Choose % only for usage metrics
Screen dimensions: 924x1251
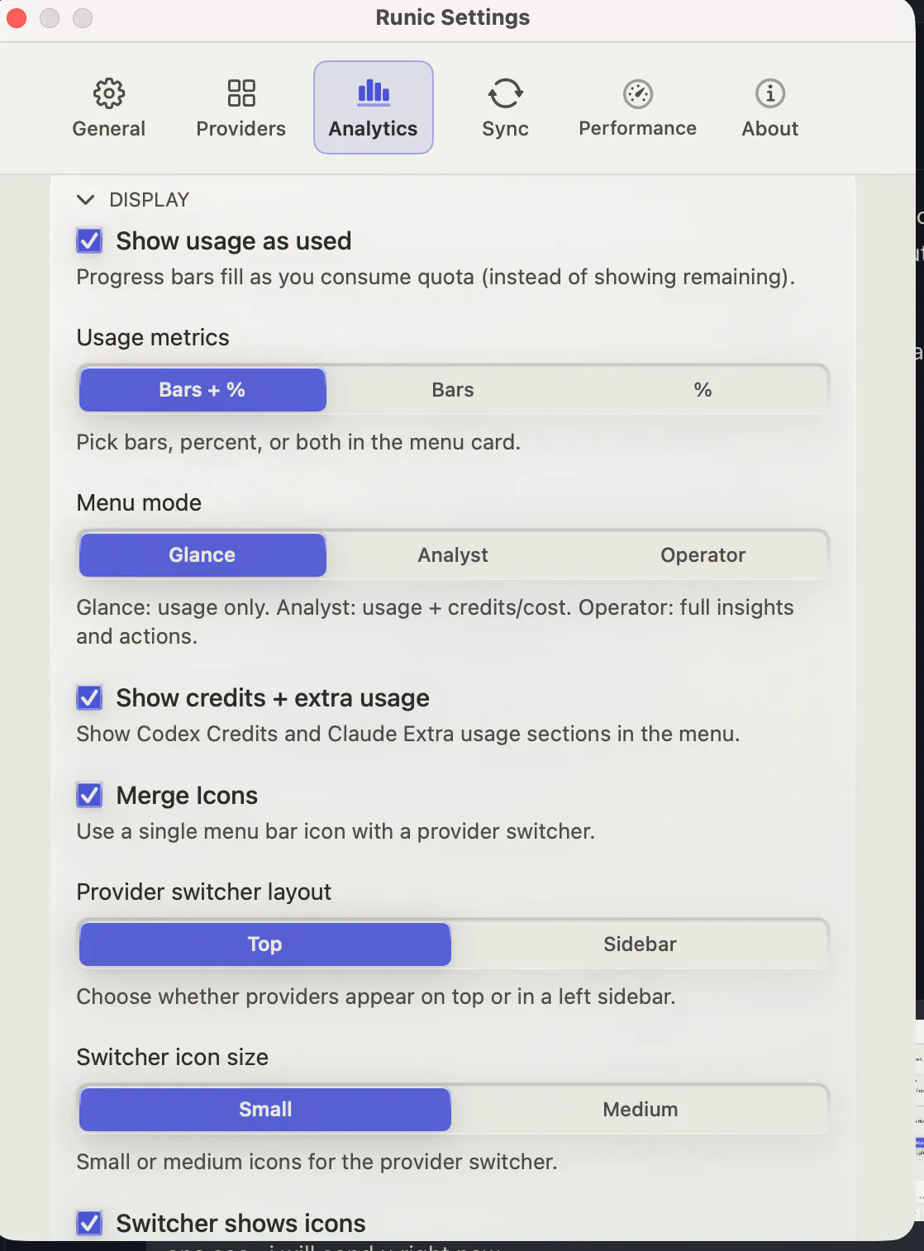[703, 390]
